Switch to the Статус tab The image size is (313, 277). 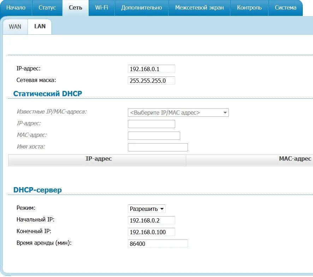pos(47,8)
